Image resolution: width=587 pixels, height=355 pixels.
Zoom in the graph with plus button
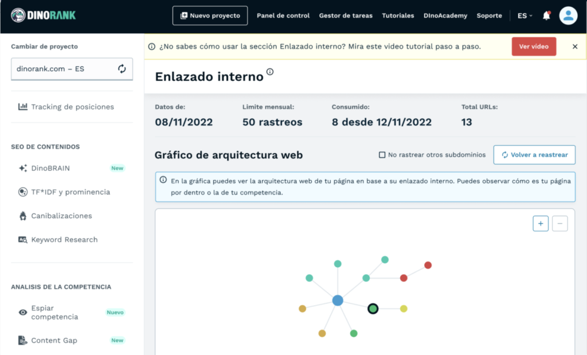[x=541, y=224]
